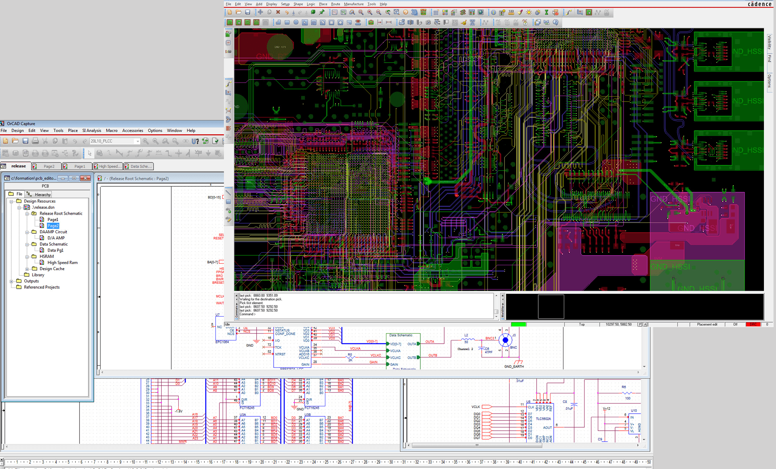This screenshot has height=469, width=776.
Task: Expand the Outputs folder in tree
Action: [11, 281]
